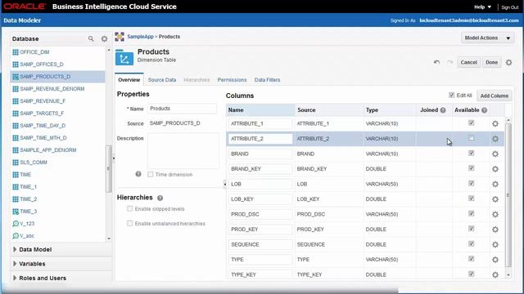Image resolution: width=524 pixels, height=294 pixels.
Task: Toggle Available for BRAND
Action: coord(472,154)
